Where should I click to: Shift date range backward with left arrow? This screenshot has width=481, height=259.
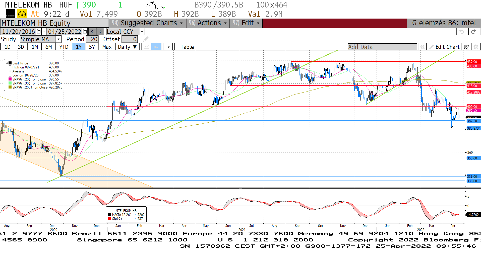[x=92, y=32]
